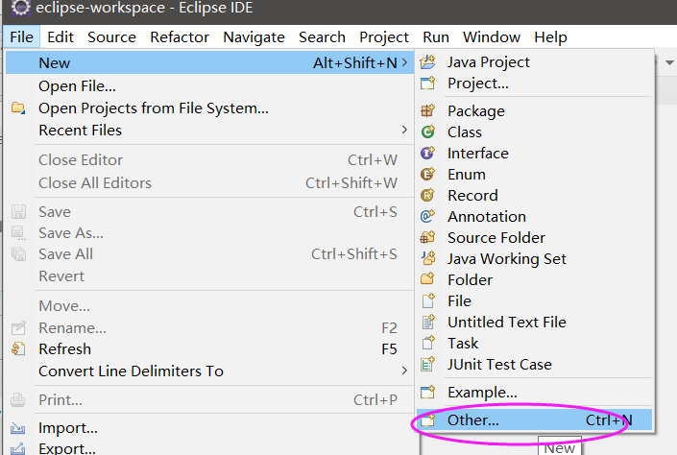Click the Java Project icon in New submenu
This screenshot has width=677, height=455.
428,62
